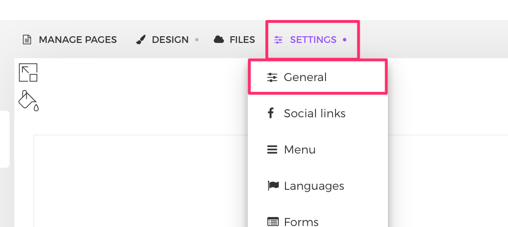Click the hamburger icon beside Menu
Image resolution: width=508 pixels, height=227 pixels.
(272, 150)
